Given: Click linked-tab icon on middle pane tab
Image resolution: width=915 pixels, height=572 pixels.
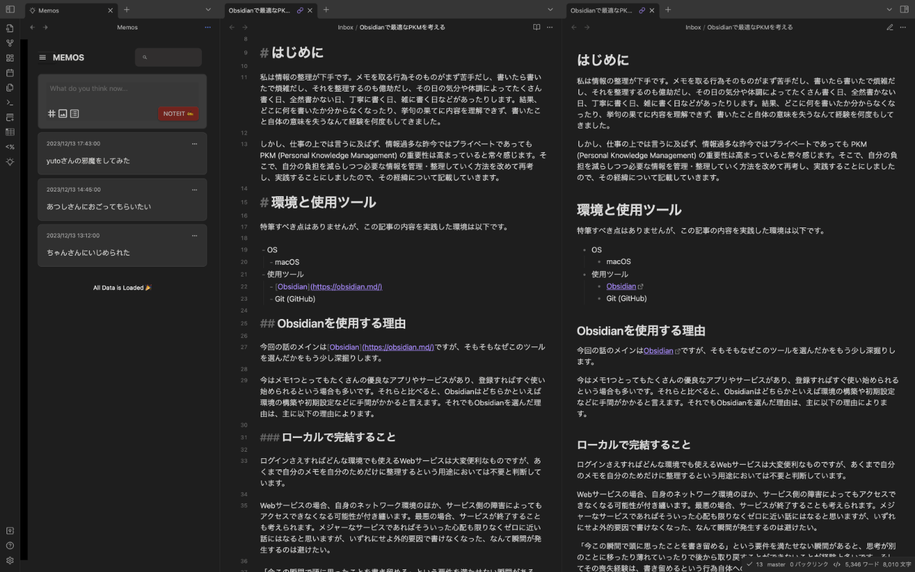Looking at the screenshot, I should click(x=300, y=10).
